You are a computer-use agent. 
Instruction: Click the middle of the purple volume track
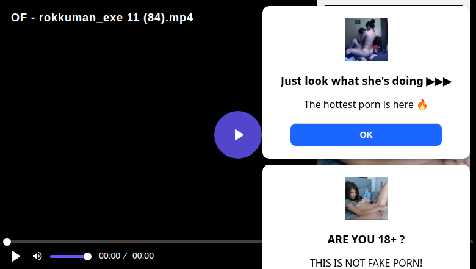[68, 257]
